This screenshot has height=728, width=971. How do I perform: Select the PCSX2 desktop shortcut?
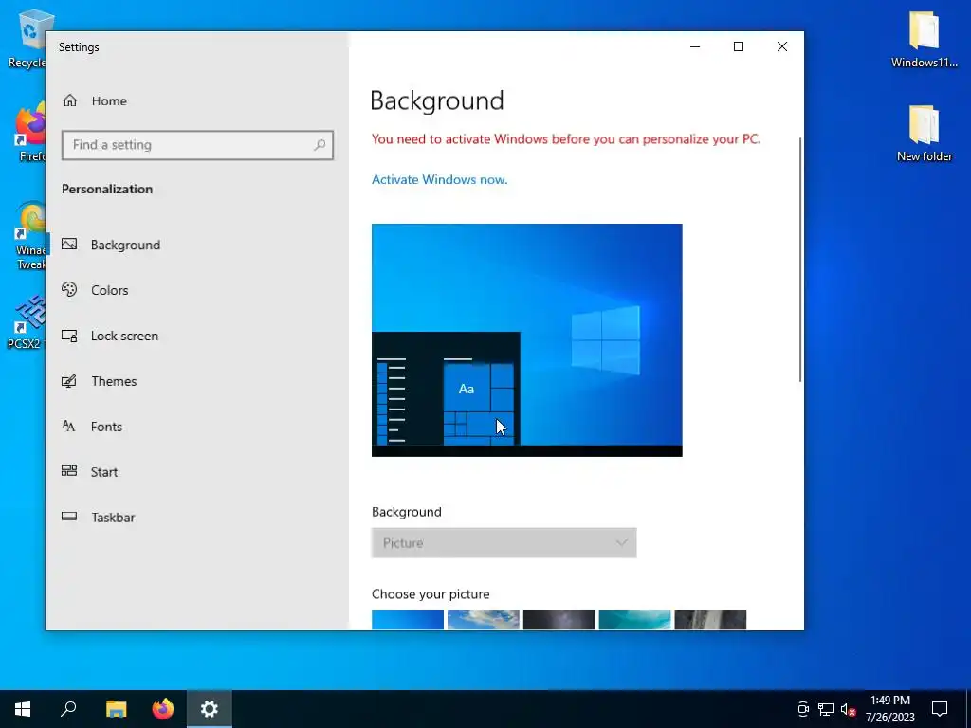(25, 322)
